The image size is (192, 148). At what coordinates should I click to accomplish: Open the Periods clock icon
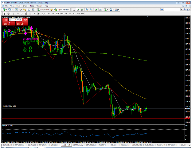pos(111,10)
